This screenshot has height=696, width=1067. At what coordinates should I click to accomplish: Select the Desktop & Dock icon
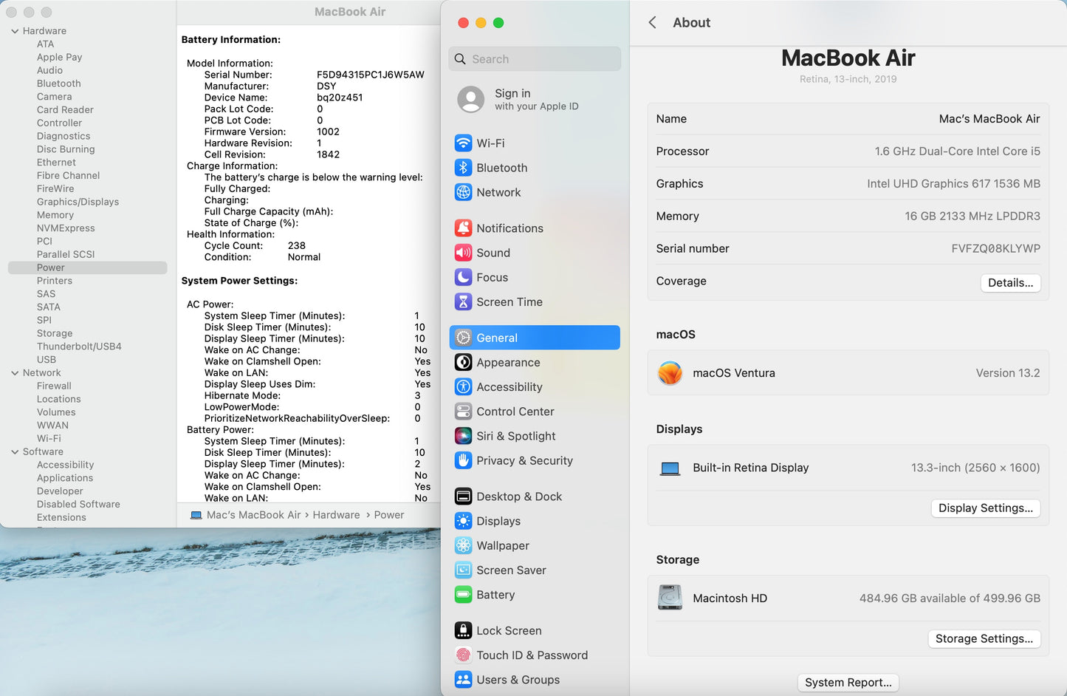[x=463, y=496]
